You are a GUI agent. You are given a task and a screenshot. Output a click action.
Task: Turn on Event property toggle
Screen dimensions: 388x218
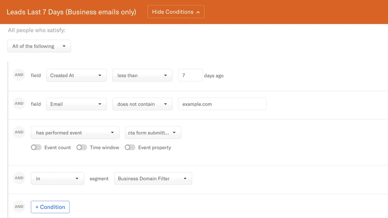tap(130, 148)
